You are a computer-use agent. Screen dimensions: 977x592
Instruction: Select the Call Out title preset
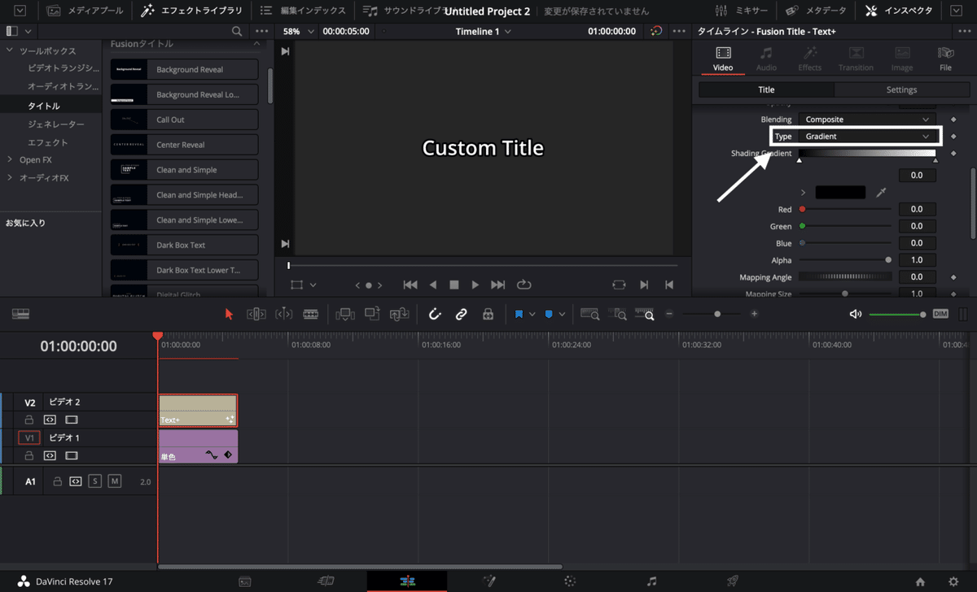click(x=184, y=120)
